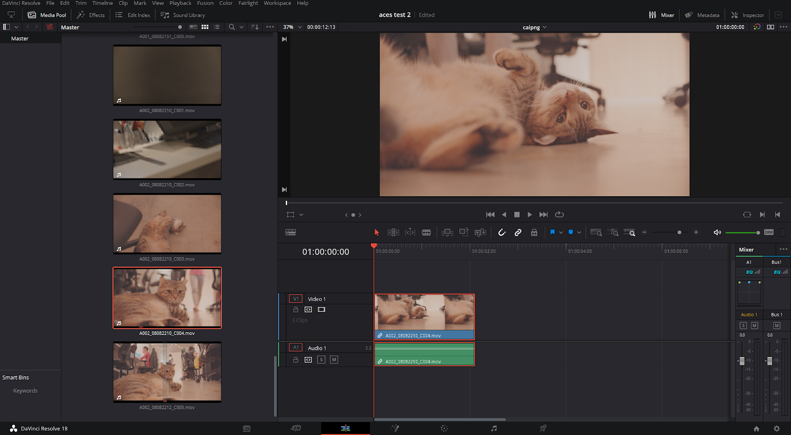791x435 pixels.
Task: Click the Zoom to Fit timeline icon
Action: 596,232
